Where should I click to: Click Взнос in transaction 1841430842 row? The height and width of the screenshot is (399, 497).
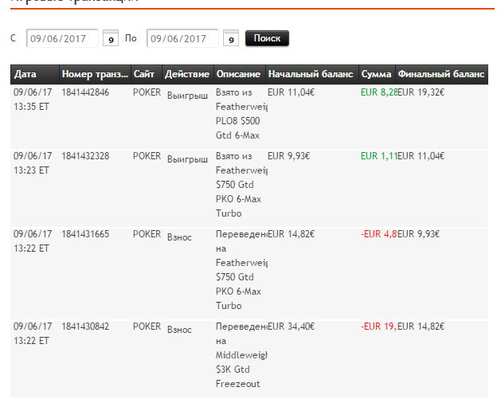pyautogui.click(x=179, y=330)
